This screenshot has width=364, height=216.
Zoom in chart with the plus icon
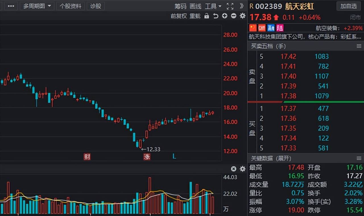[x=225, y=16]
